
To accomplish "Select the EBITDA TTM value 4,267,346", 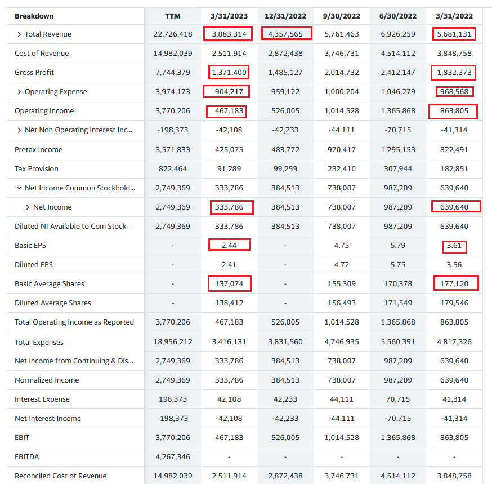I will [172, 456].
